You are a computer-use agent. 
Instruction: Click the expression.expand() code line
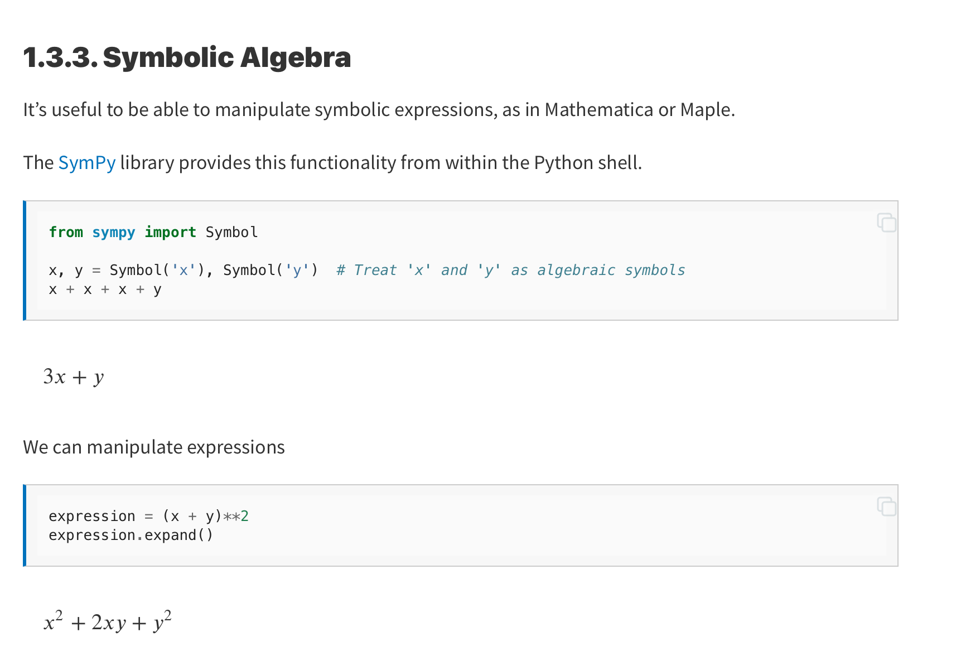[x=131, y=535]
